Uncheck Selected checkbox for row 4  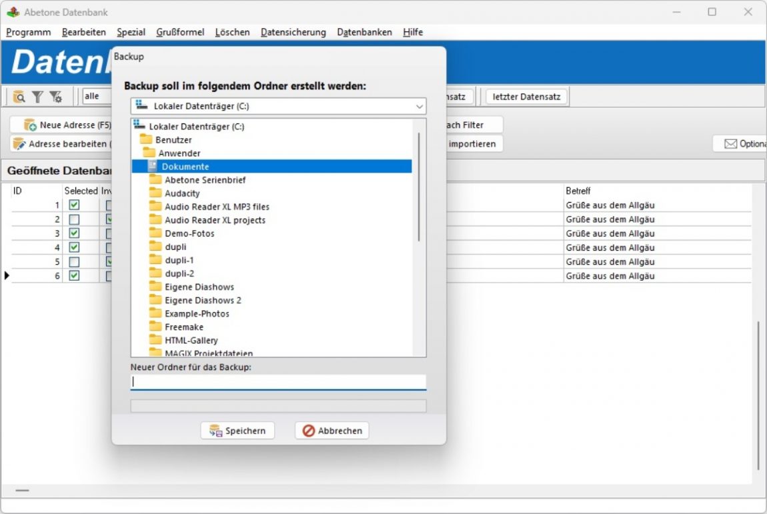point(74,247)
